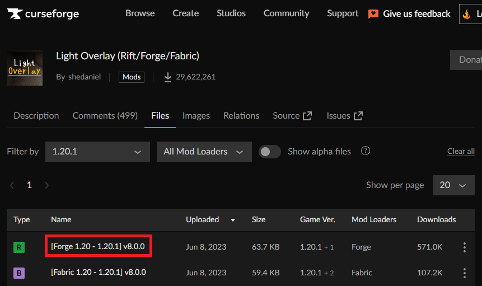Click the next page arrow
Screen dimensions: 482x286
[x=47, y=185]
